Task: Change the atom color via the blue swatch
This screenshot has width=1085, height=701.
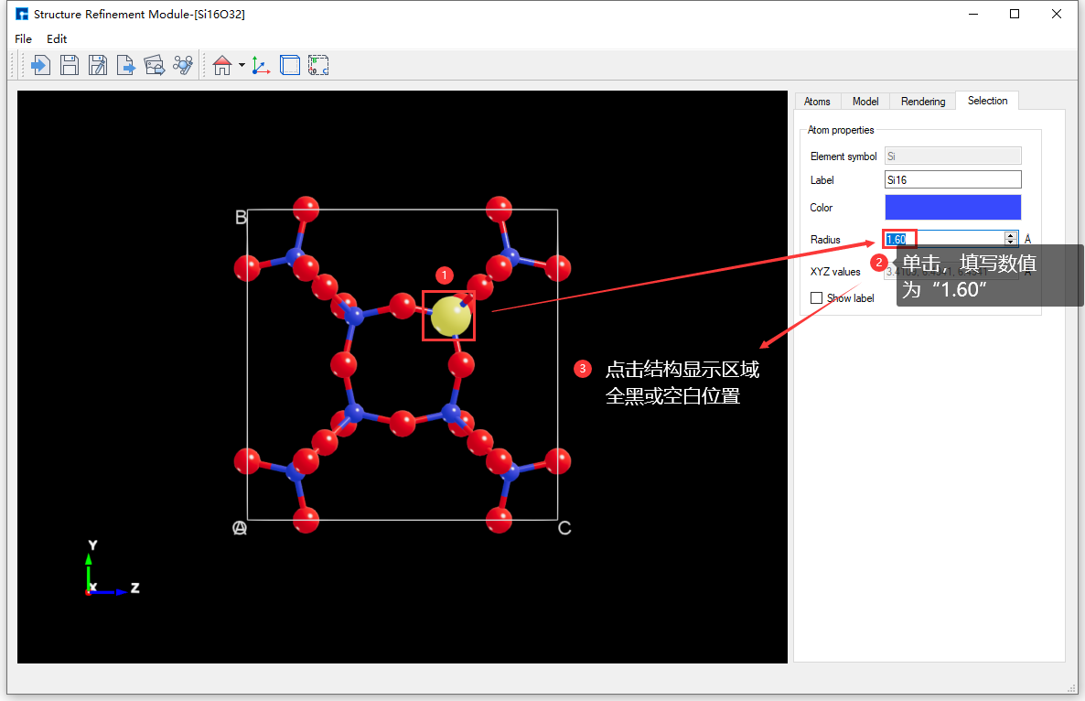Action: click(952, 207)
